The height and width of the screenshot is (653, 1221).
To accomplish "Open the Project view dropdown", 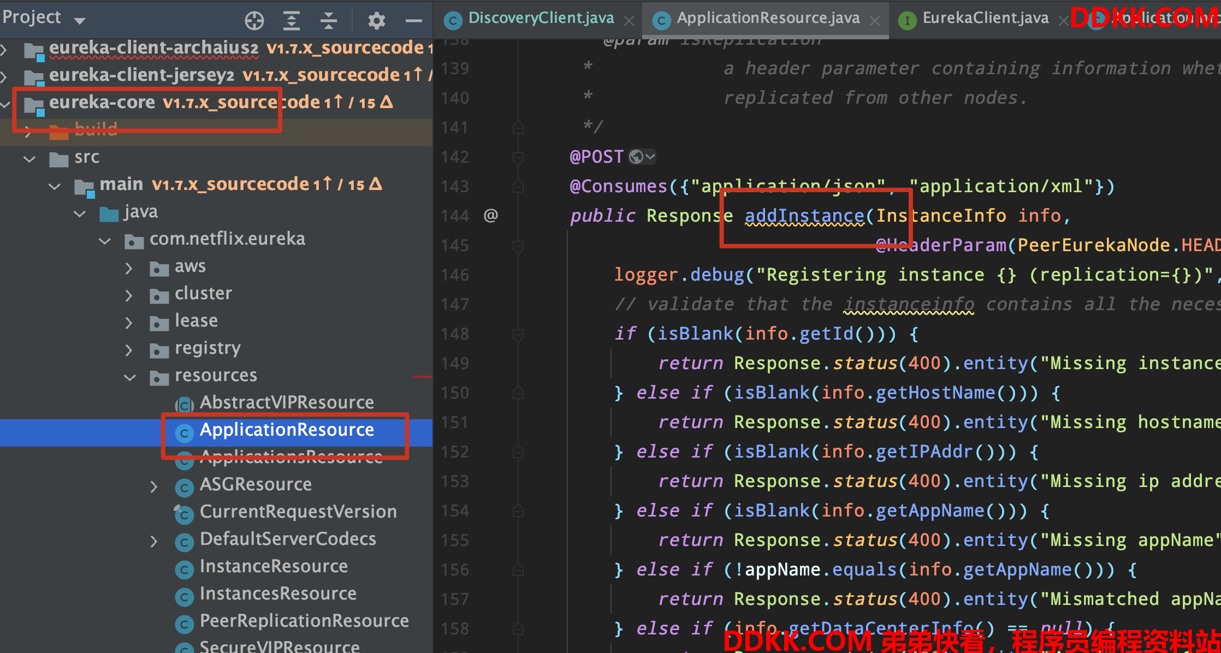I will click(x=80, y=21).
